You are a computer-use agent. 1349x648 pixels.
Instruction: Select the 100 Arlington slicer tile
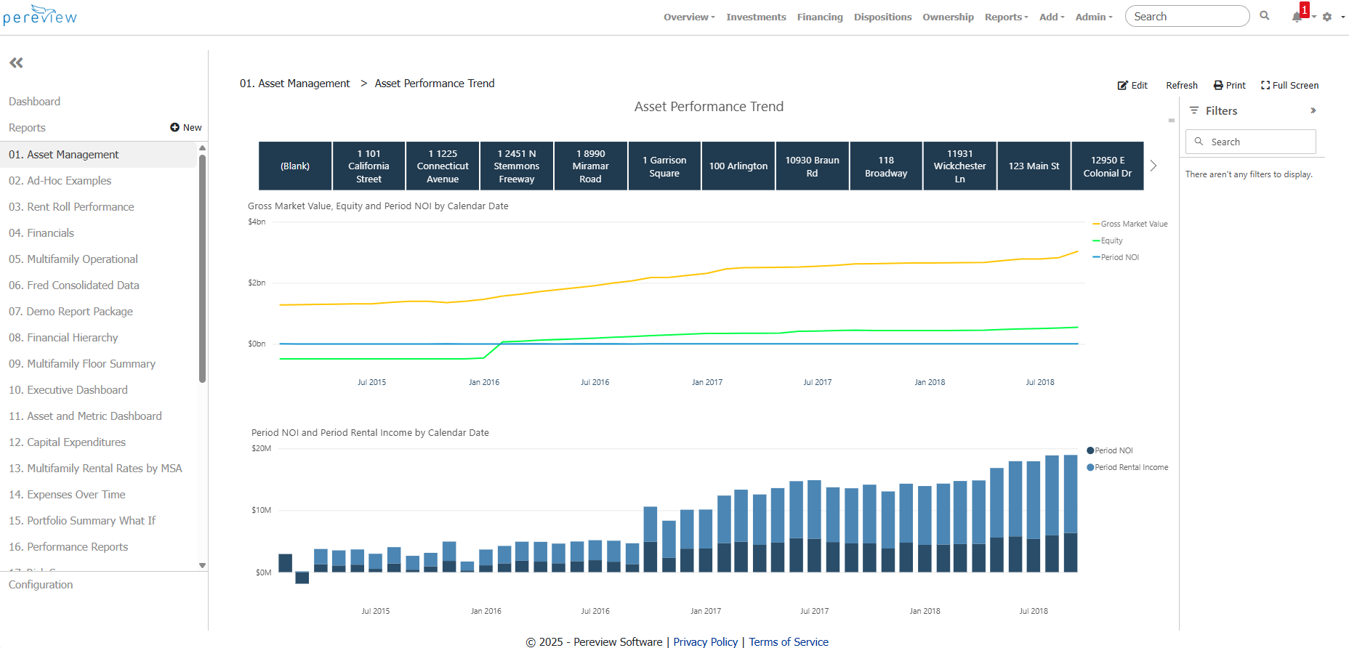pyautogui.click(x=738, y=166)
